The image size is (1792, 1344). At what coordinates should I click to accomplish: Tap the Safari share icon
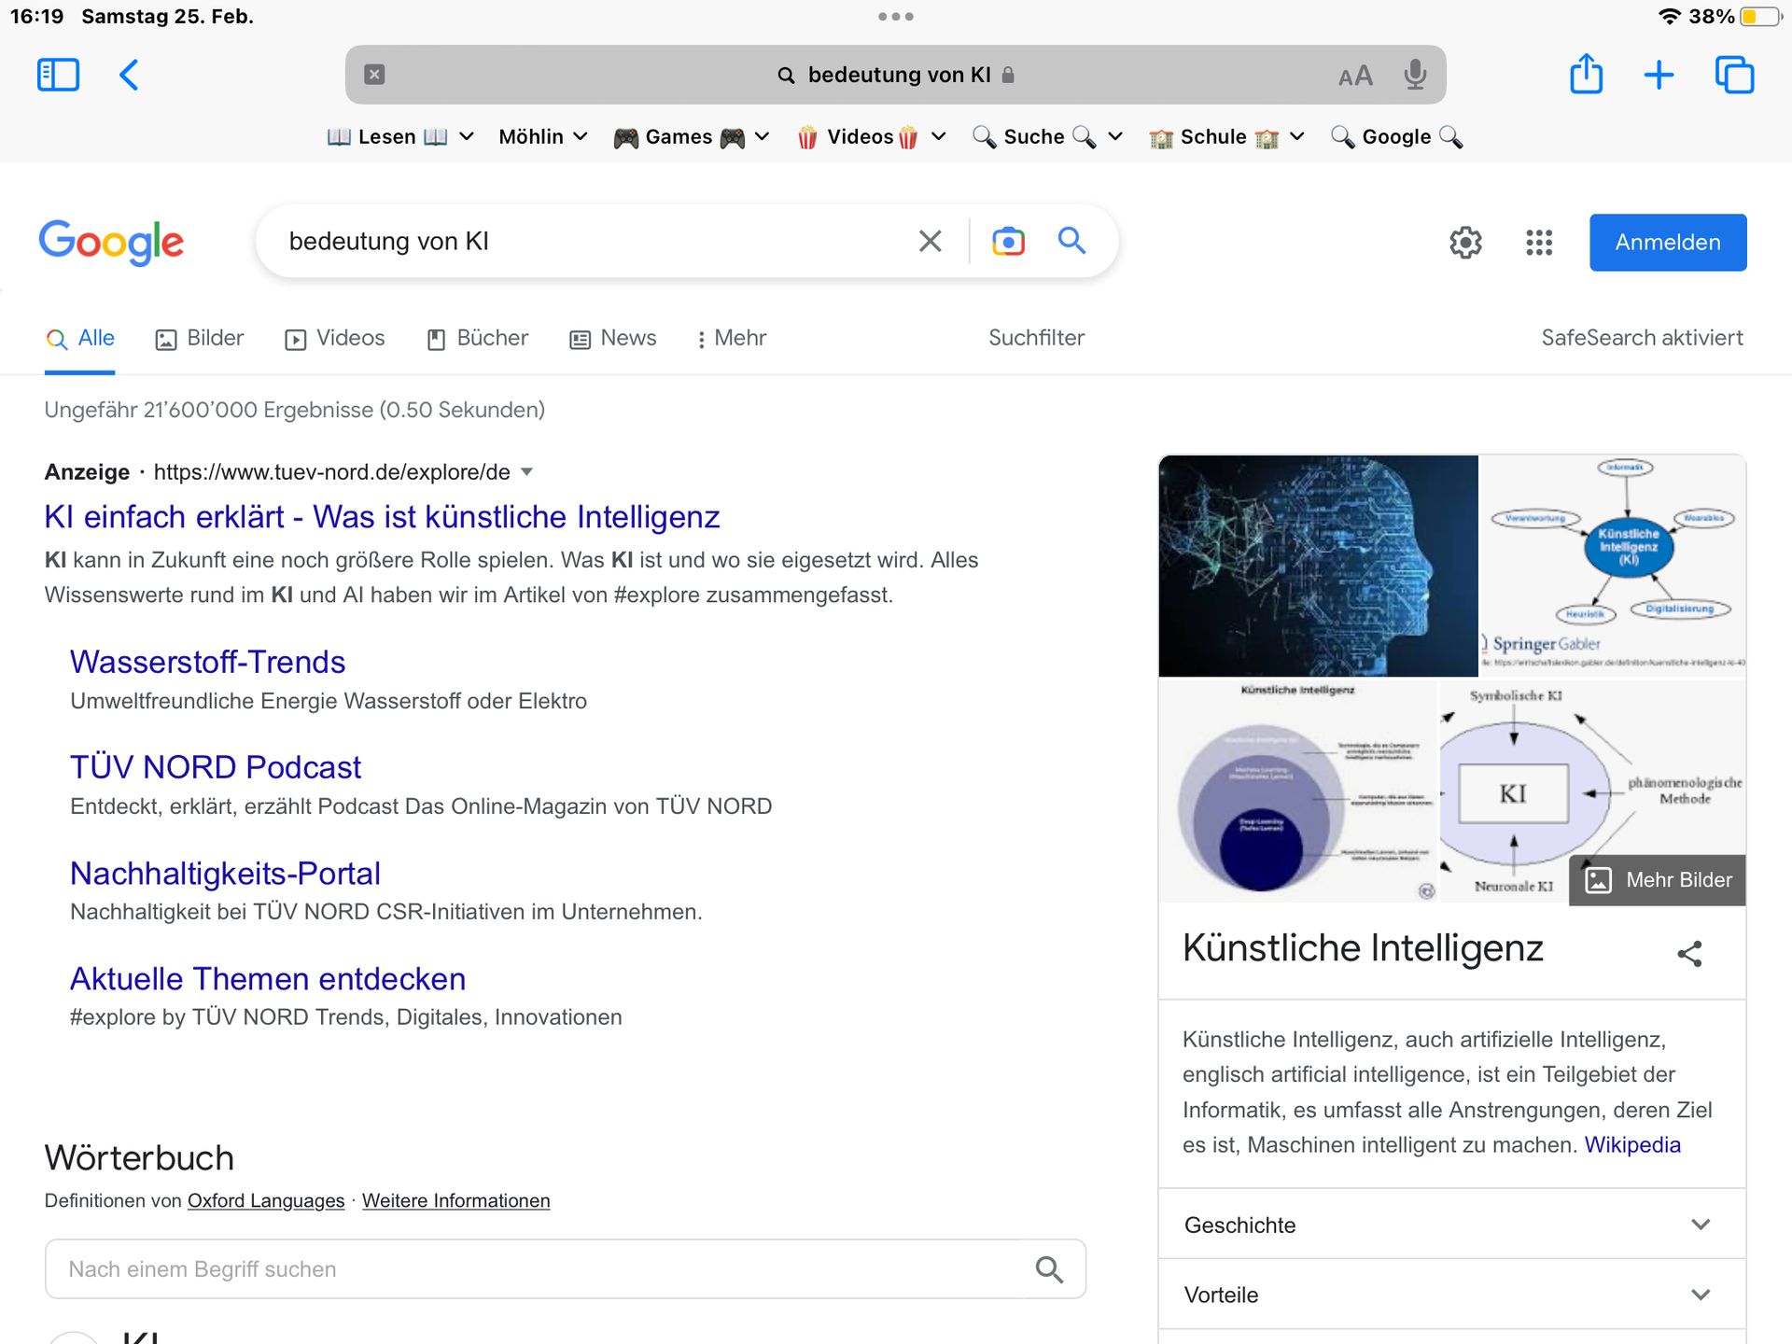pos(1586,75)
